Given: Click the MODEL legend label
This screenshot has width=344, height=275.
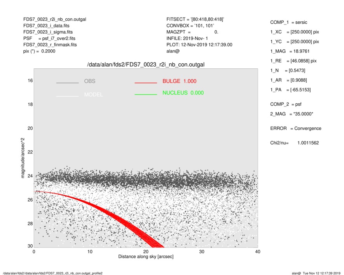Looking at the screenshot, I should (93, 95).
